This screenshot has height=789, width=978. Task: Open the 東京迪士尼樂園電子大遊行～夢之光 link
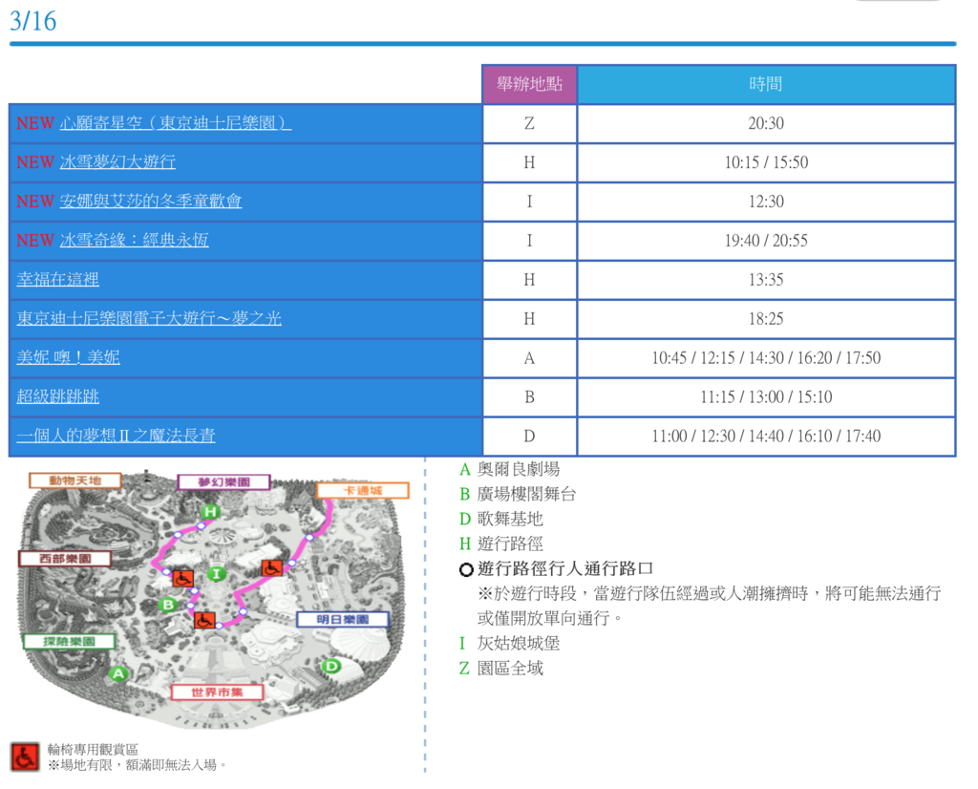click(x=148, y=318)
